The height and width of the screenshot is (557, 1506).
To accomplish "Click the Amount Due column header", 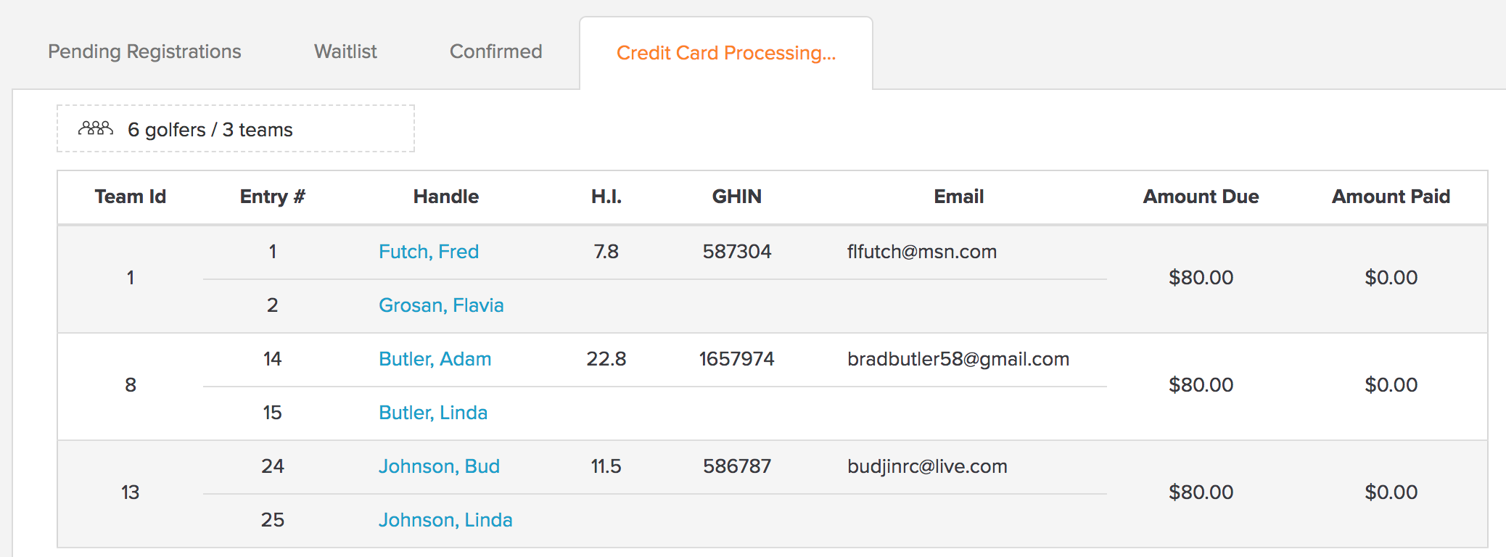I will [x=1201, y=197].
